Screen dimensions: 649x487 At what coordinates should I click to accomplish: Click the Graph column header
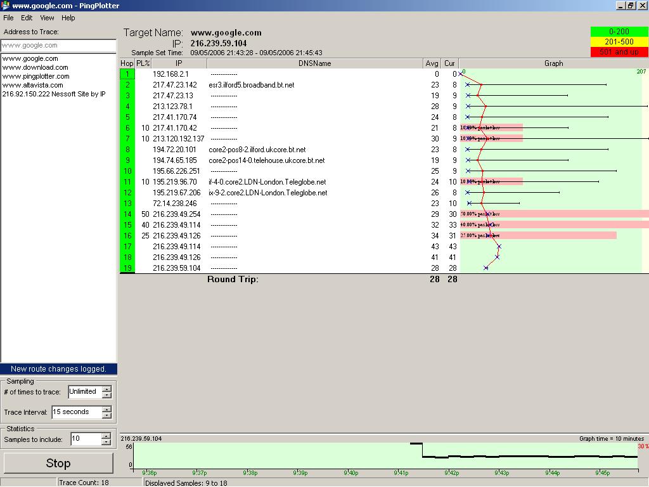click(x=554, y=63)
